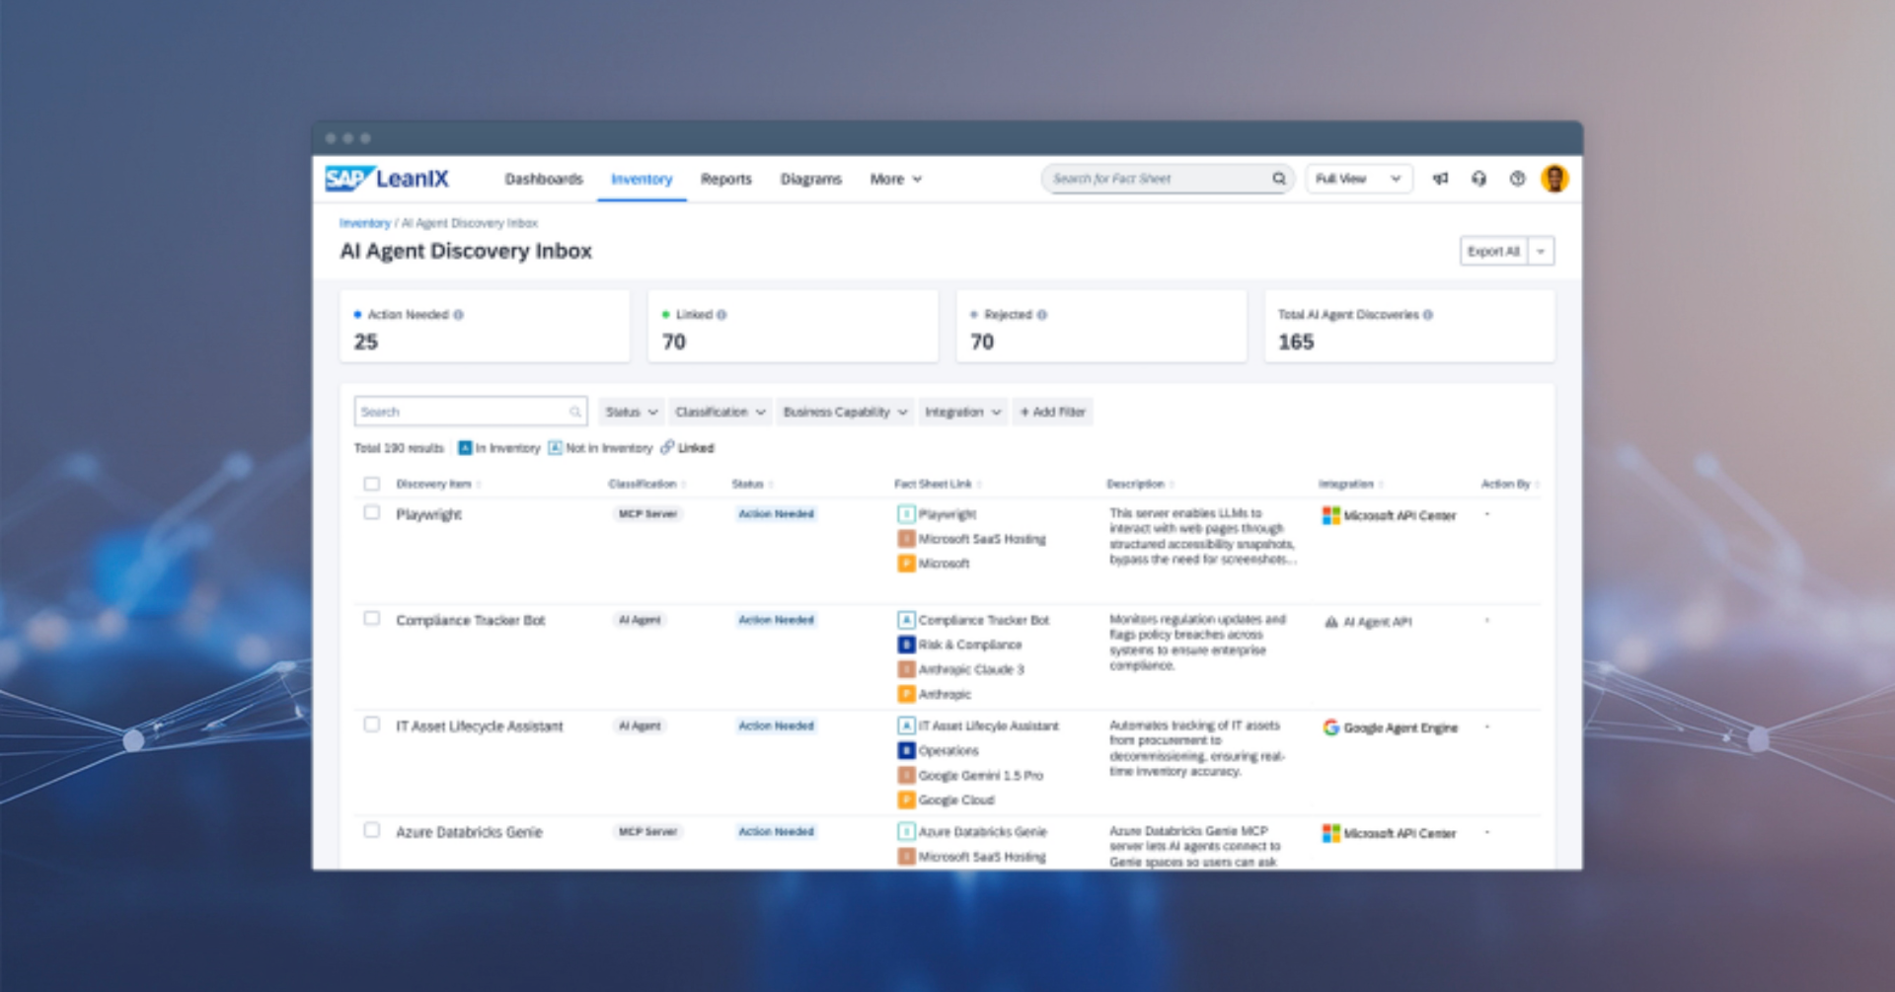Sort by Classification column header
1895x992 pixels.
[x=647, y=484]
